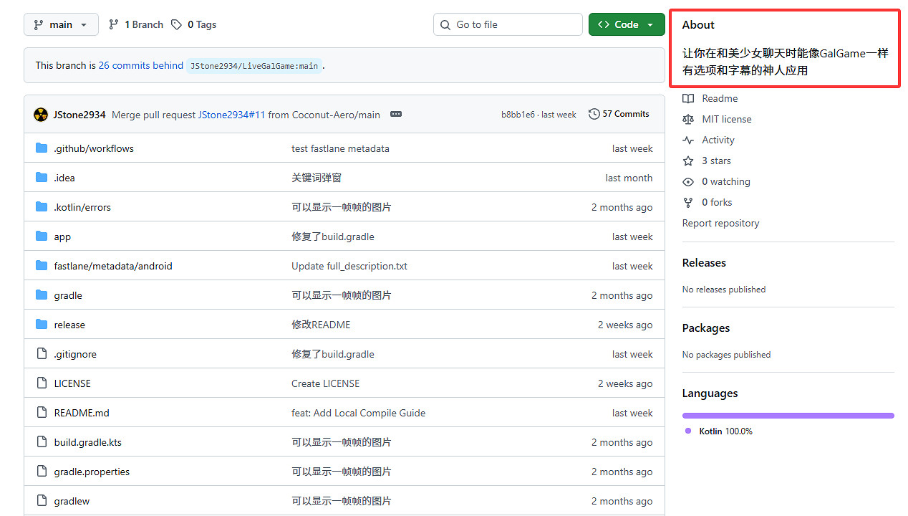Open the main branch dropdown
Screen dimensions: 908x516
click(x=61, y=24)
